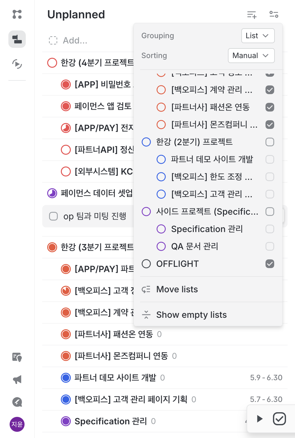Select Show empty lists option
This screenshot has width=295, height=438.
click(x=191, y=315)
